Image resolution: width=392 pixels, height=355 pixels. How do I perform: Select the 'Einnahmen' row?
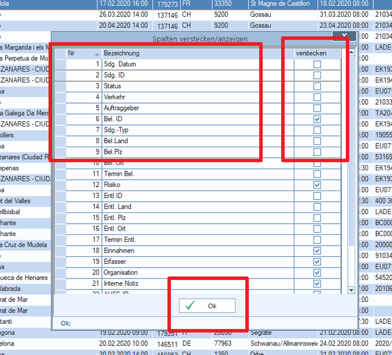click(198, 251)
